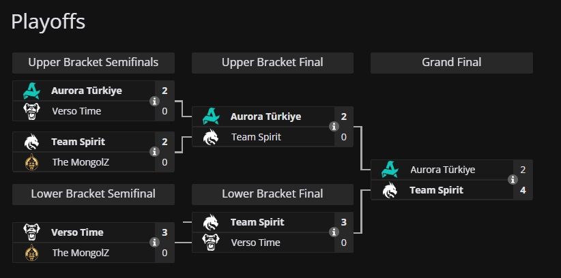The image size is (561, 278).
Task: Open info icon for Aurora vs Verso semifinal
Action: (x=154, y=102)
